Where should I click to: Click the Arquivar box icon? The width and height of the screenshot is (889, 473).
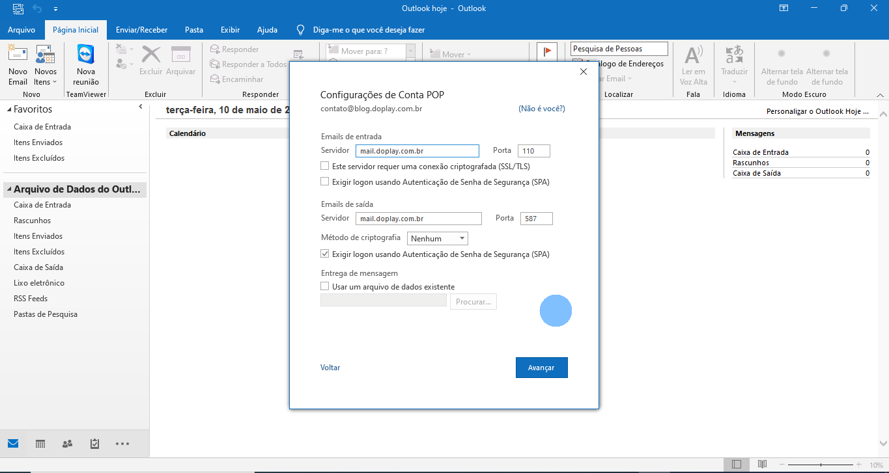(x=180, y=54)
